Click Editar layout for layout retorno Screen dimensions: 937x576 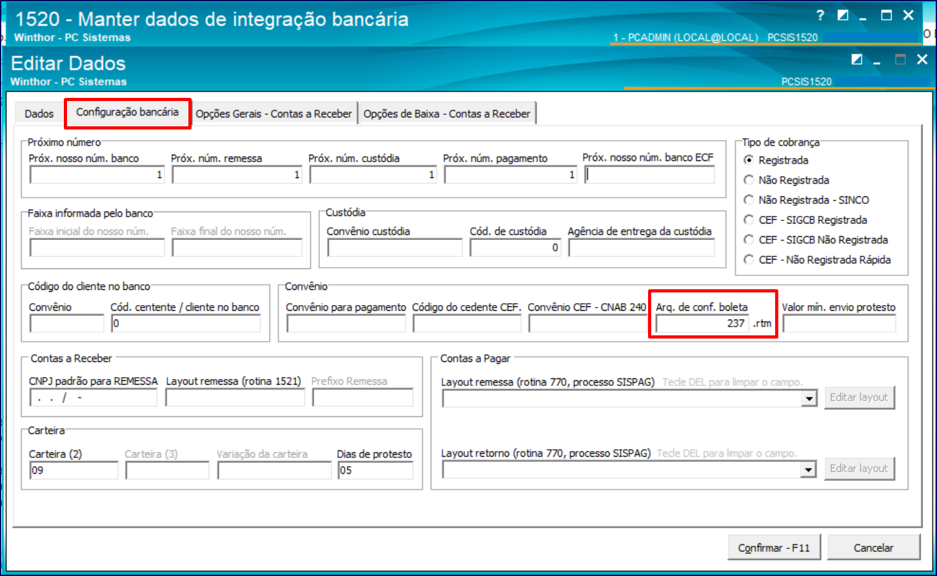click(859, 469)
